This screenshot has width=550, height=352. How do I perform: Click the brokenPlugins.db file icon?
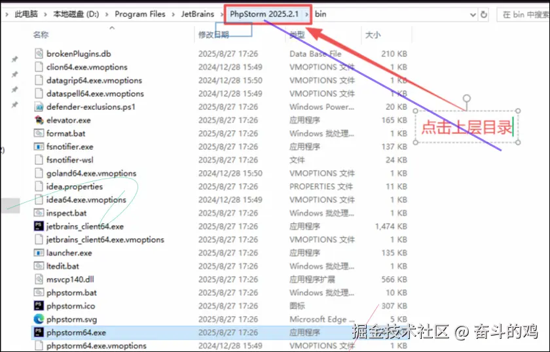click(x=39, y=54)
